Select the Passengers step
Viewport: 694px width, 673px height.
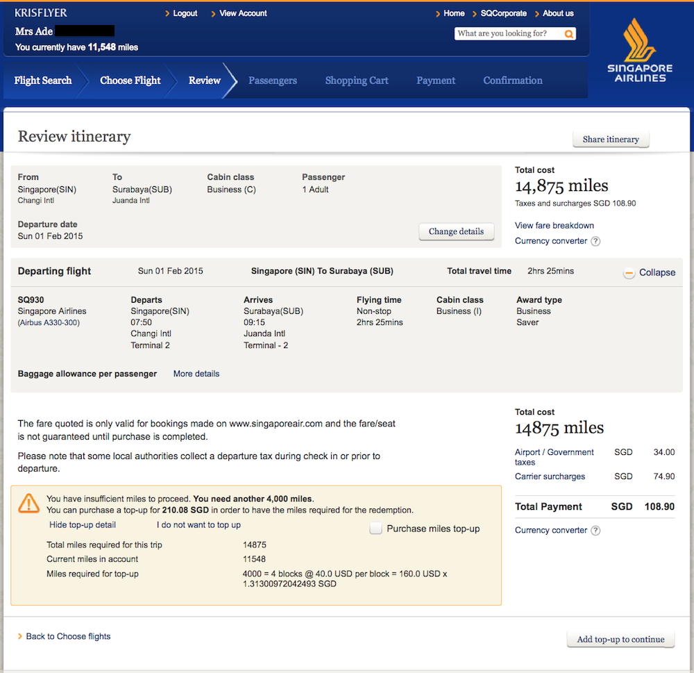tap(273, 80)
